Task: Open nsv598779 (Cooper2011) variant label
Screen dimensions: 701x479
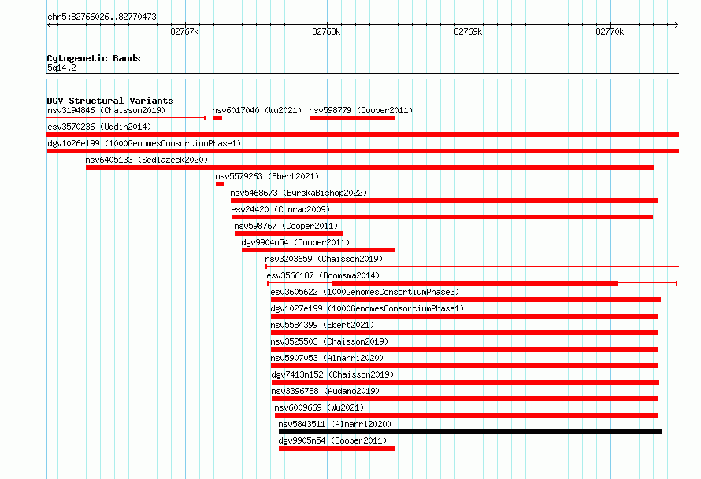Action: click(x=361, y=110)
